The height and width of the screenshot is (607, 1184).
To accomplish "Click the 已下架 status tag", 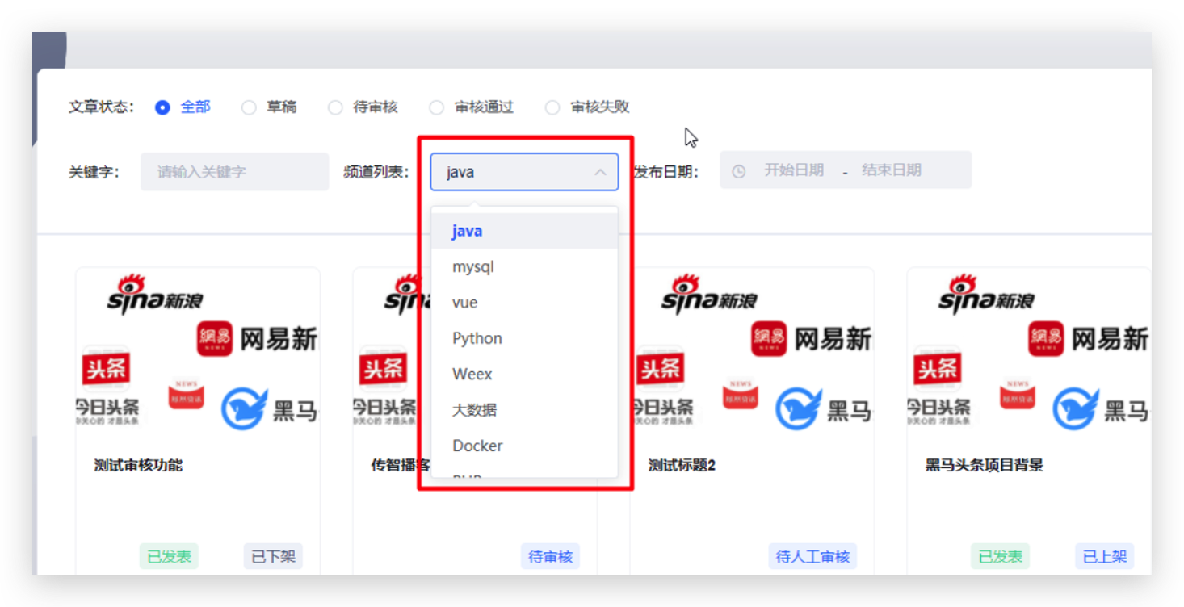I will point(273,556).
